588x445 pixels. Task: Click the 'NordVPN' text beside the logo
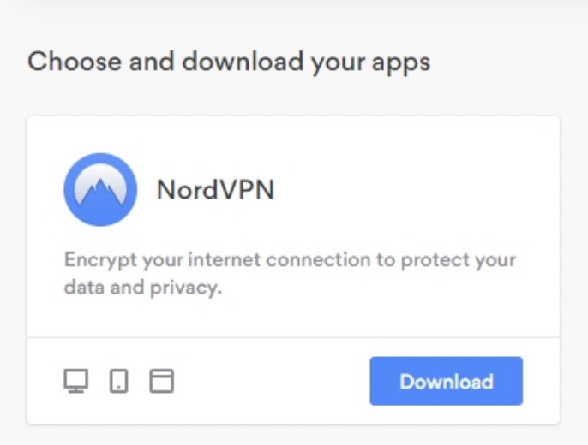tap(216, 189)
